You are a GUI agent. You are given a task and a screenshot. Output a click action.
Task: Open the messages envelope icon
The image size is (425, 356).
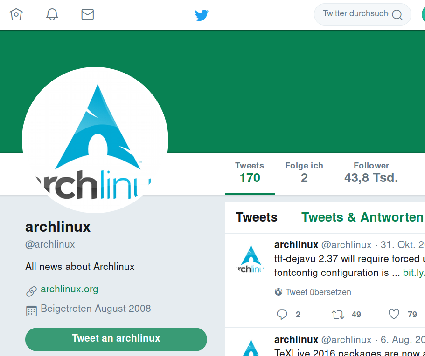click(x=88, y=14)
